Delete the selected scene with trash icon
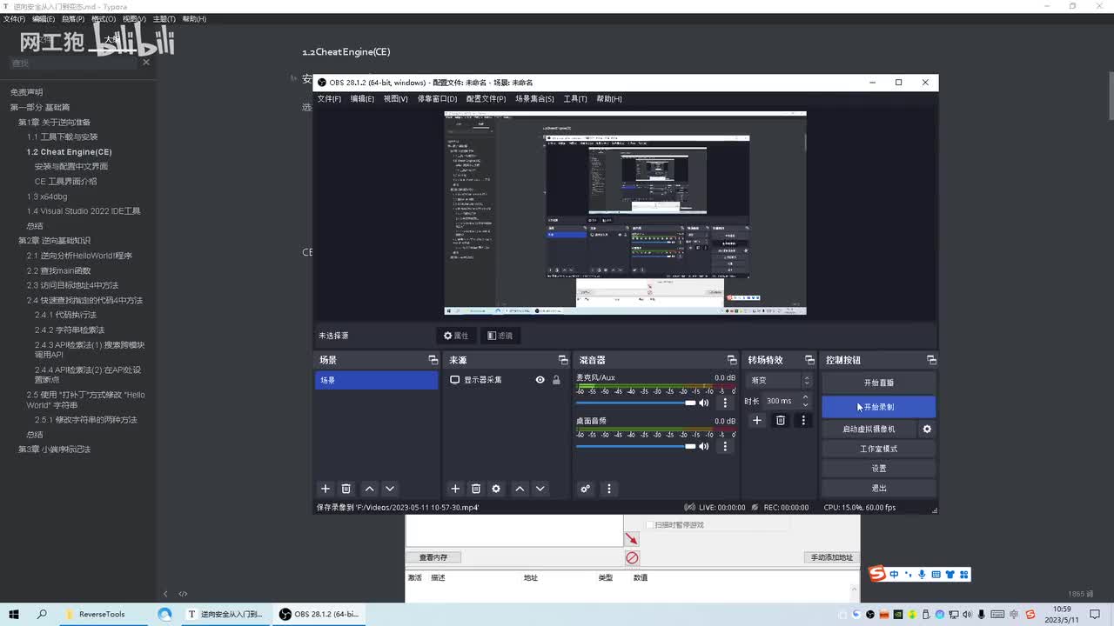Screen dimensions: 1114x626 (346, 489)
